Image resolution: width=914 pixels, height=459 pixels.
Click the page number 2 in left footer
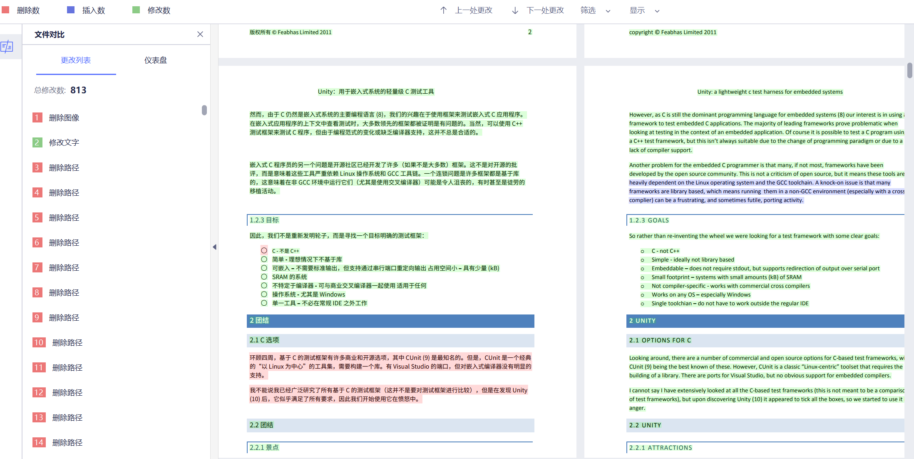click(x=530, y=32)
